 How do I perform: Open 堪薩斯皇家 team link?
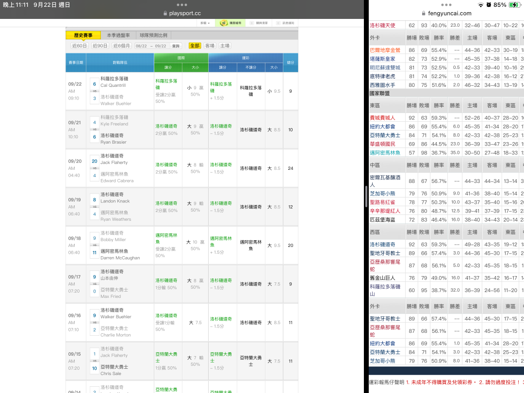(382, 59)
